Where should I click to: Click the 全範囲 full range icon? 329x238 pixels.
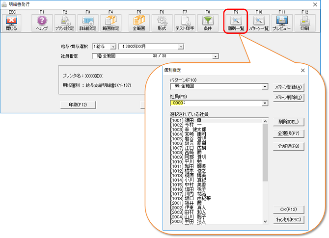coord(138,23)
